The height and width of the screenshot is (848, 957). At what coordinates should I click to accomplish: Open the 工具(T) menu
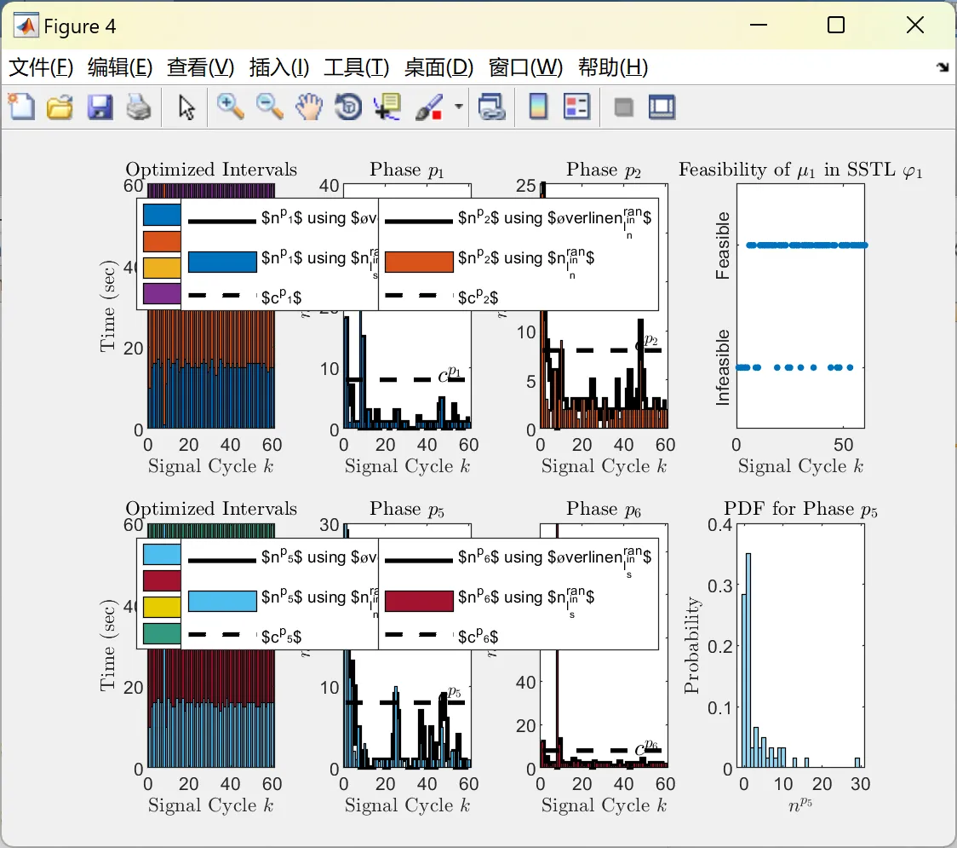click(x=357, y=67)
